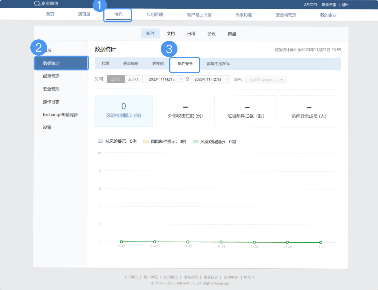This screenshot has height=290, width=378.
Task: Click the API文档 link
Action: point(310,5)
